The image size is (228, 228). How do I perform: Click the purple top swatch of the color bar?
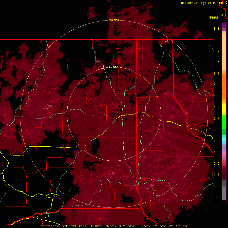tap(224, 25)
